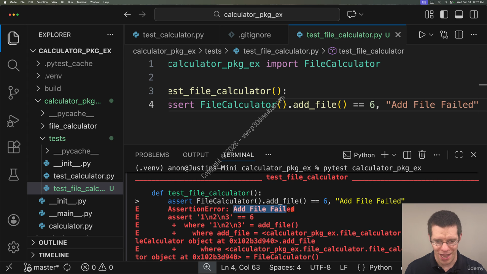Open the Source Control view

tap(13, 92)
